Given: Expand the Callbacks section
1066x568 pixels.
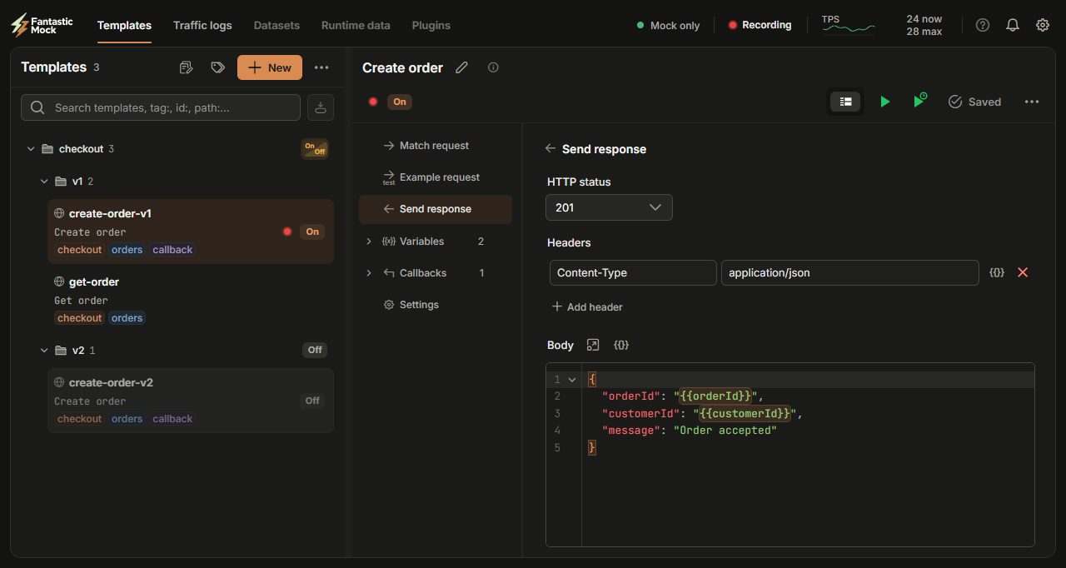Looking at the screenshot, I should coord(369,273).
